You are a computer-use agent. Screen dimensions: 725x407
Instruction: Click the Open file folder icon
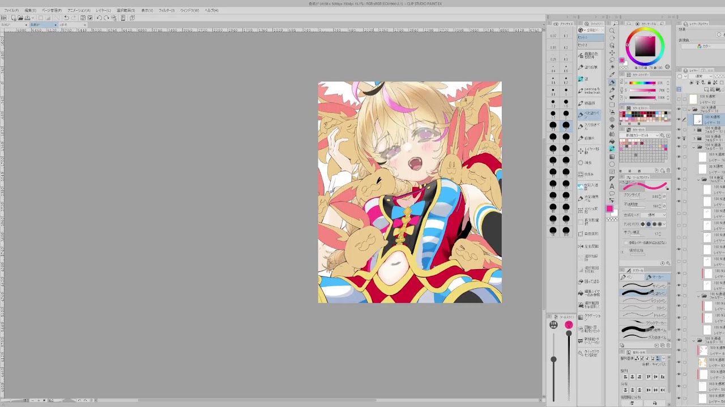(20, 18)
